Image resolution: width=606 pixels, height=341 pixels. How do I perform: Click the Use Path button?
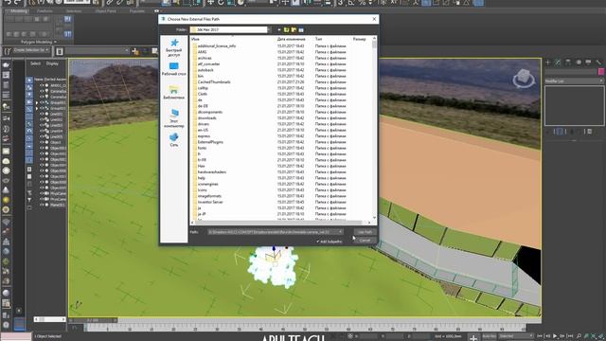click(365, 232)
